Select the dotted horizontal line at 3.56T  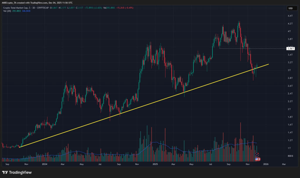pos(252,48)
